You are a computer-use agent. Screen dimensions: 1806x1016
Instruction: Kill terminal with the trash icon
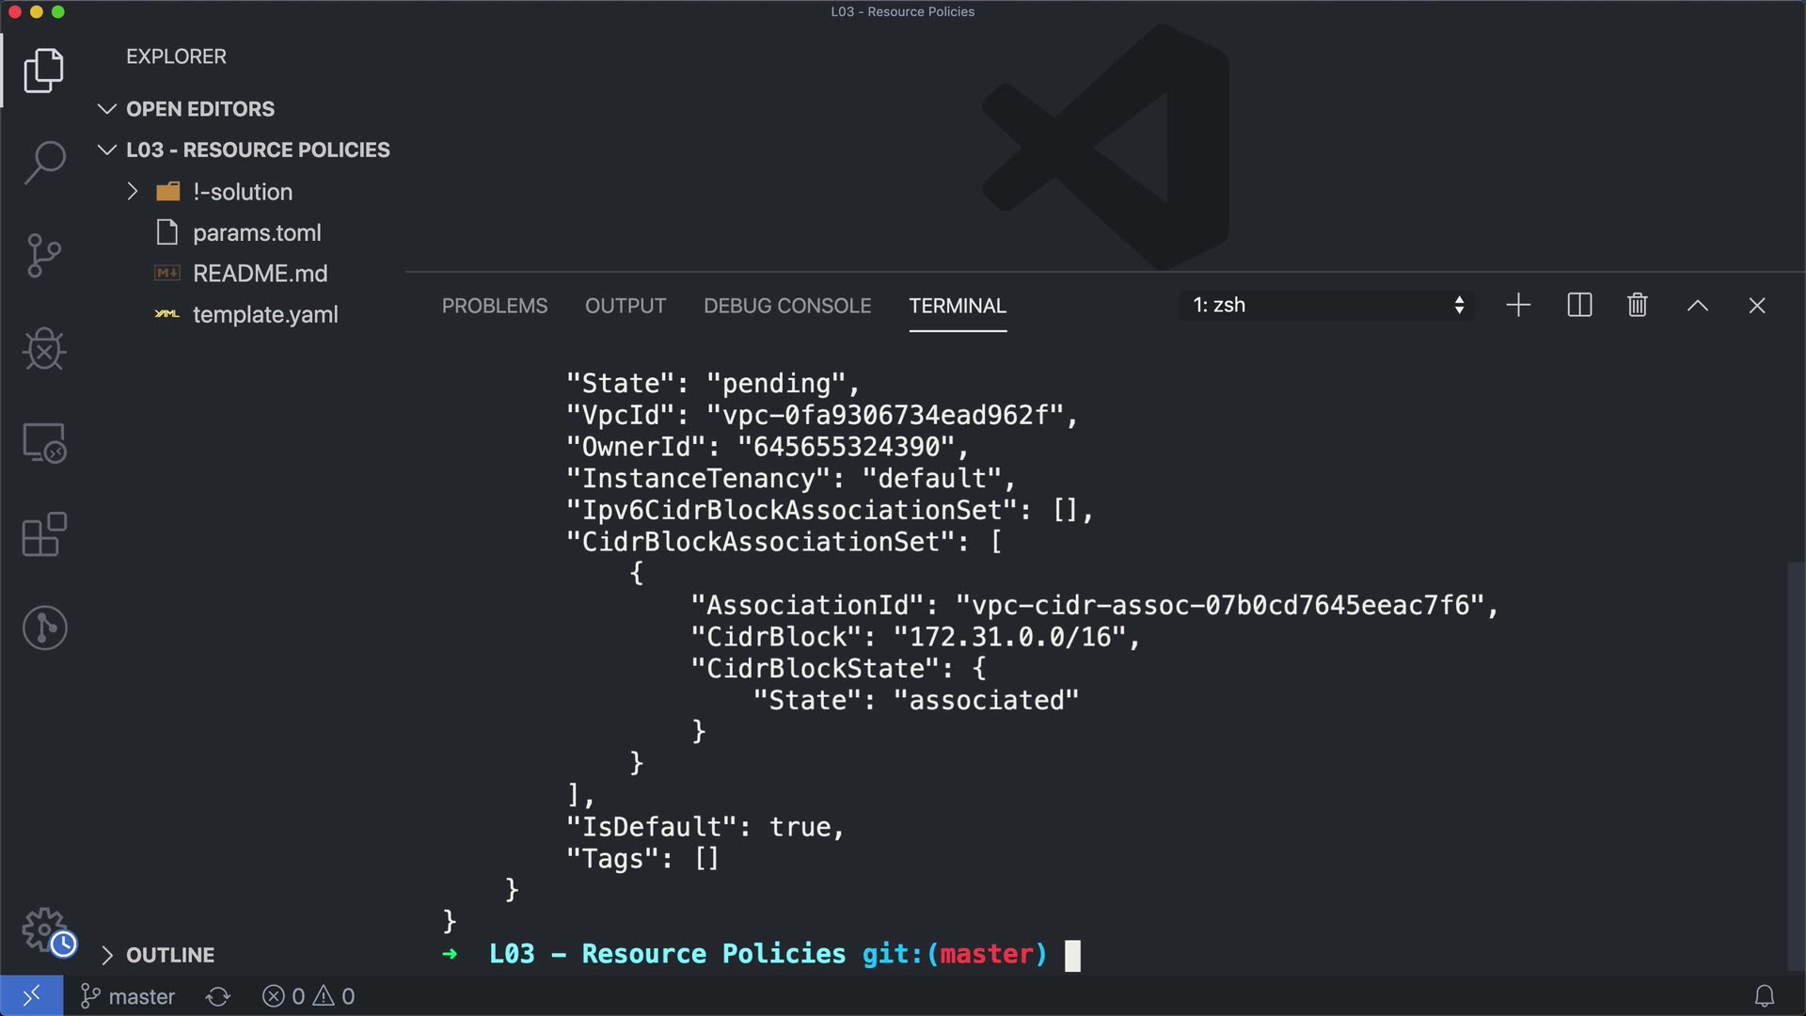tap(1637, 306)
